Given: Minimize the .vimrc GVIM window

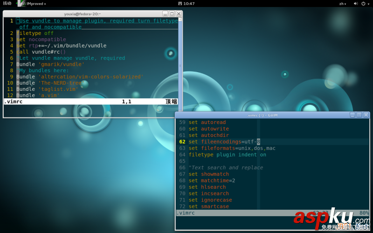Looking at the screenshot, I should pyautogui.click(x=352, y=115).
